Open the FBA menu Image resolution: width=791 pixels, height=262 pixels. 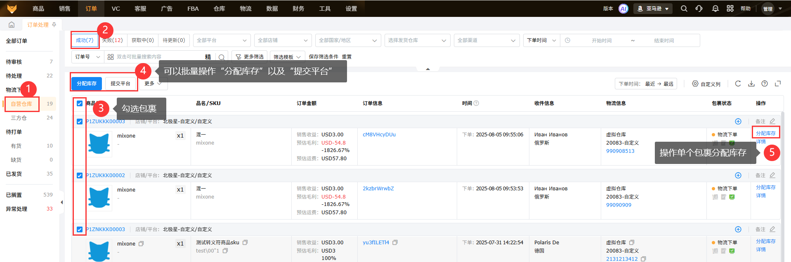(x=193, y=9)
